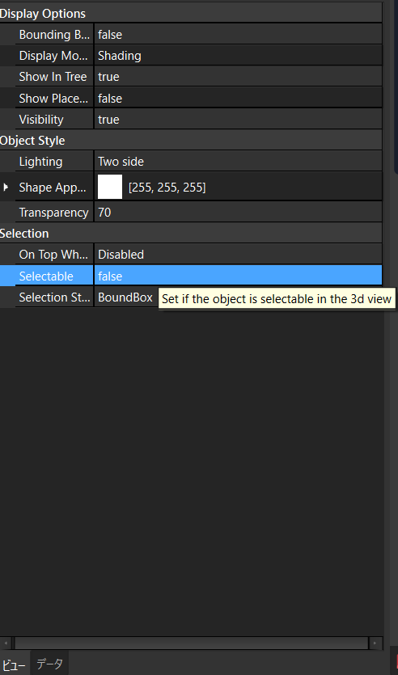This screenshot has width=398, height=675.
Task: Open the Display Mode Shading dropdown
Action: tap(238, 56)
